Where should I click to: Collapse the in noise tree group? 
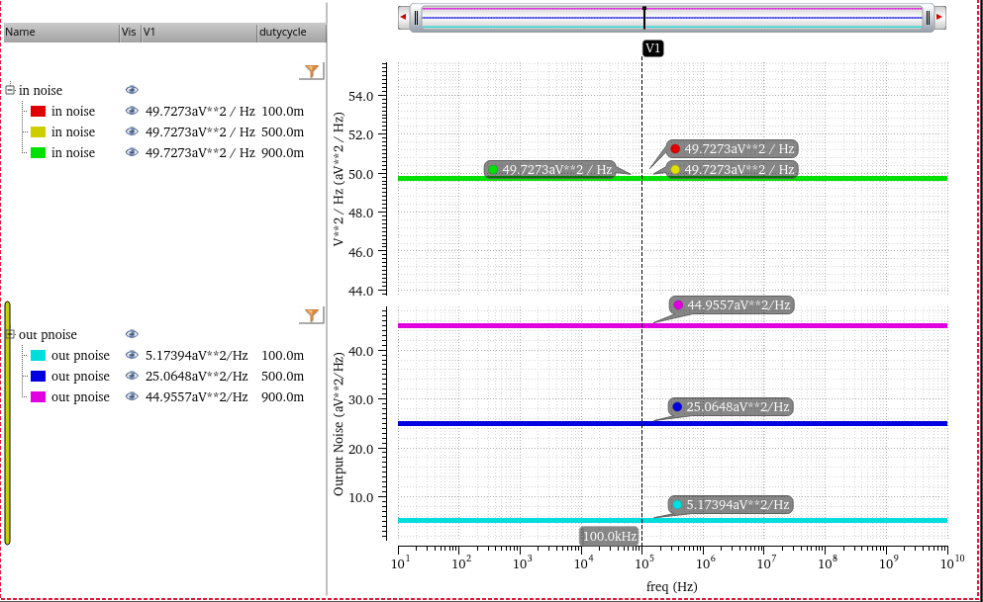pyautogui.click(x=10, y=90)
